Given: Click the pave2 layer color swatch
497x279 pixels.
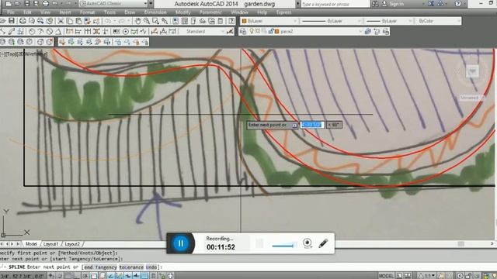Looking at the screenshot, I should [276, 31].
